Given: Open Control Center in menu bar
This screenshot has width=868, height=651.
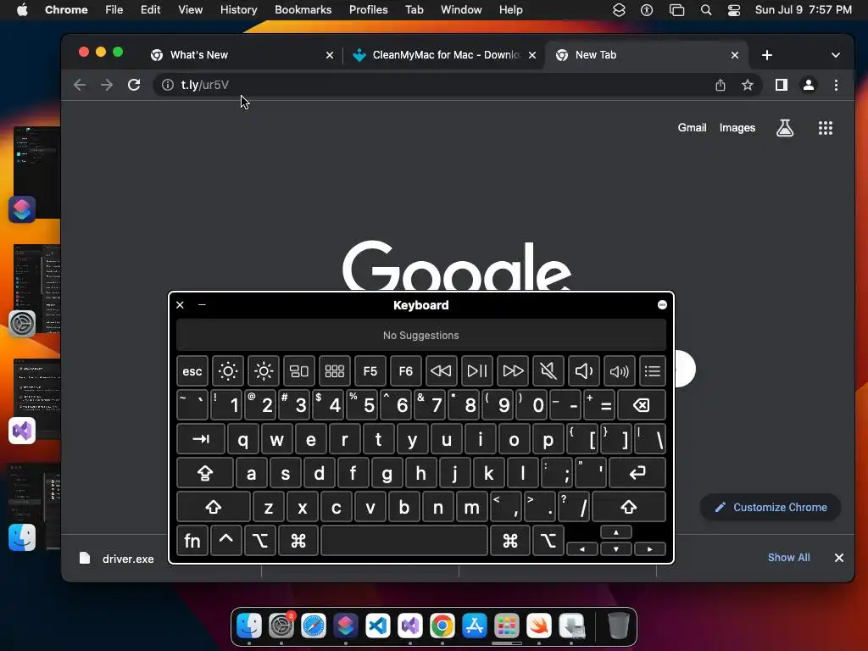Looking at the screenshot, I should pos(734,9).
